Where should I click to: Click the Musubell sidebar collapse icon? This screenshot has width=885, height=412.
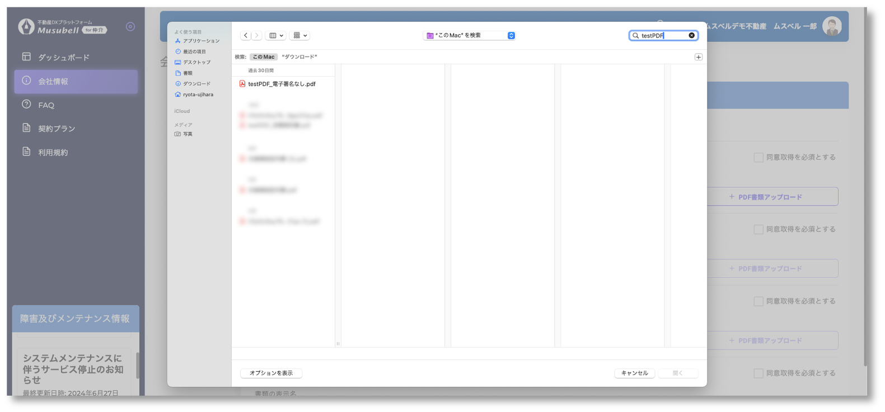130,26
